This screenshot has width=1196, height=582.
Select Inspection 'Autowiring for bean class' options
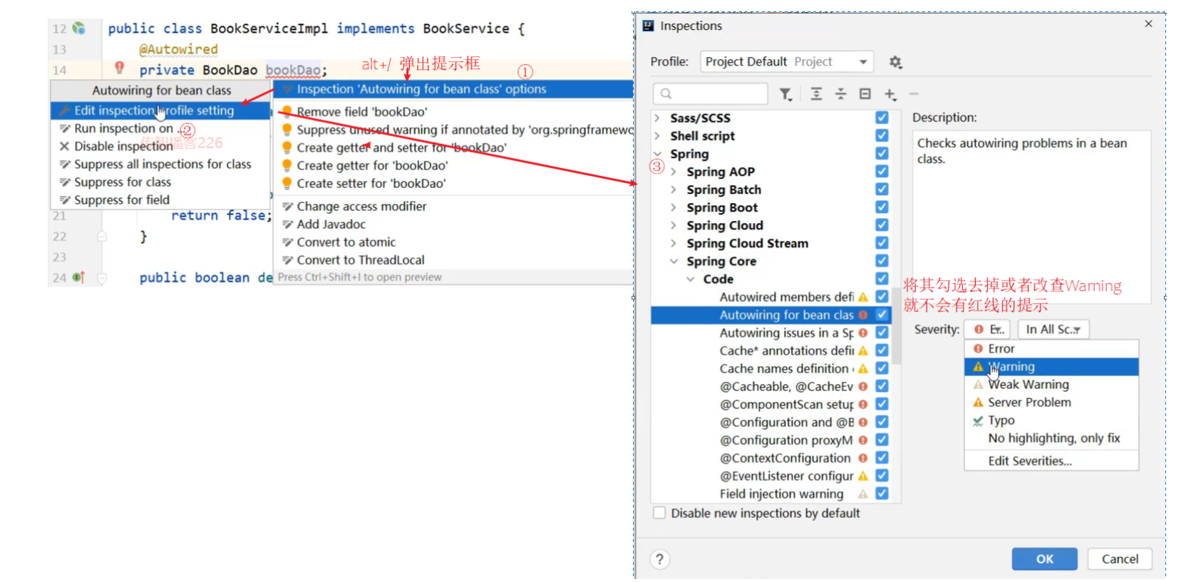(x=454, y=89)
